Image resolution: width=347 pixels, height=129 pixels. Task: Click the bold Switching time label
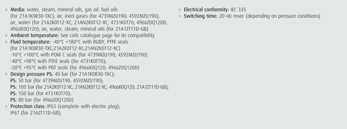[x=200, y=16]
